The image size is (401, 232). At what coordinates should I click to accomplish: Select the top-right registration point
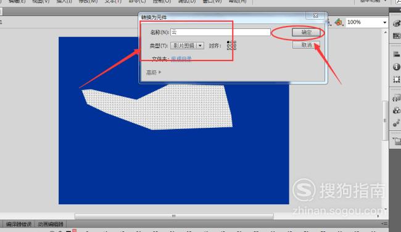click(x=235, y=42)
